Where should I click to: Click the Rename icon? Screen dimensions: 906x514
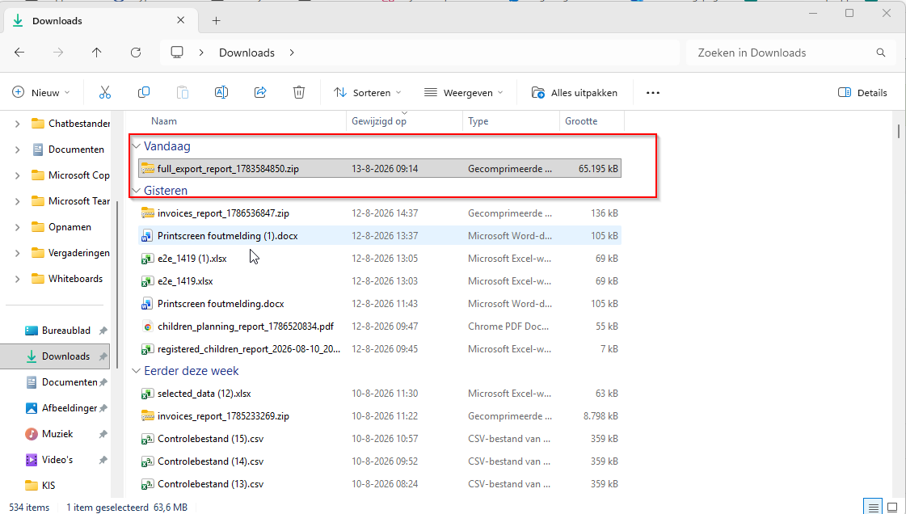[221, 92]
